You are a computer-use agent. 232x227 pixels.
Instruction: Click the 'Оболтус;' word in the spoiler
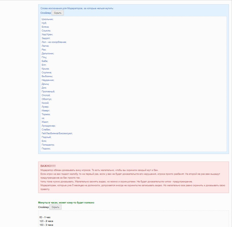tap(47, 99)
